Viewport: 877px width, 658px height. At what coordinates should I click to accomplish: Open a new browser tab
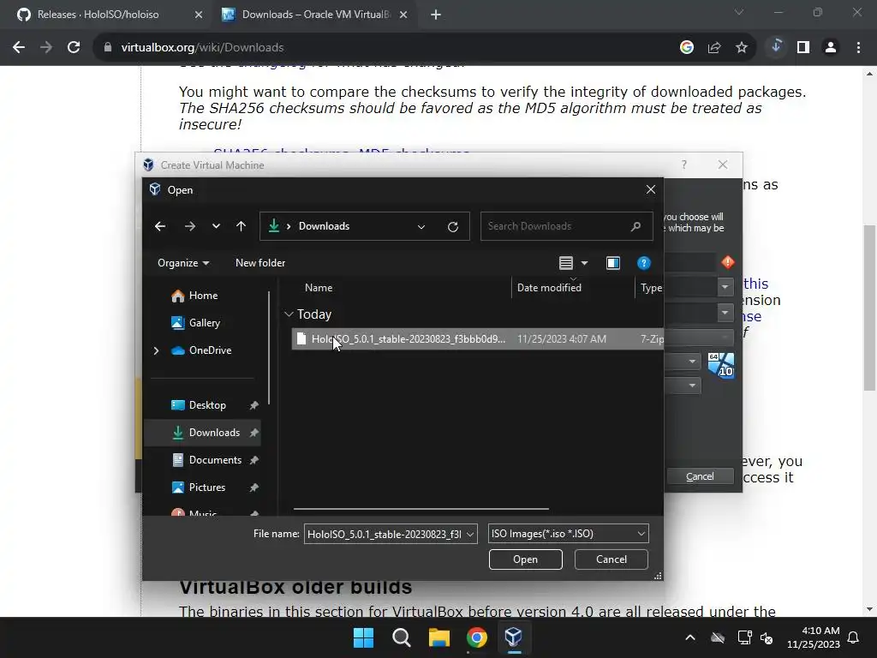pyautogui.click(x=436, y=15)
